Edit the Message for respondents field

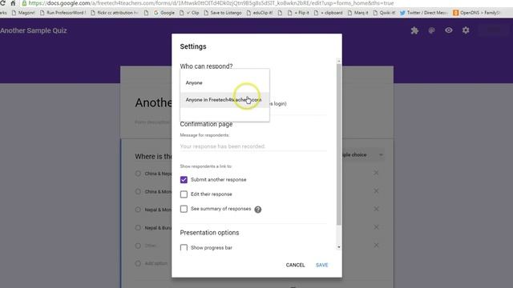click(253, 146)
